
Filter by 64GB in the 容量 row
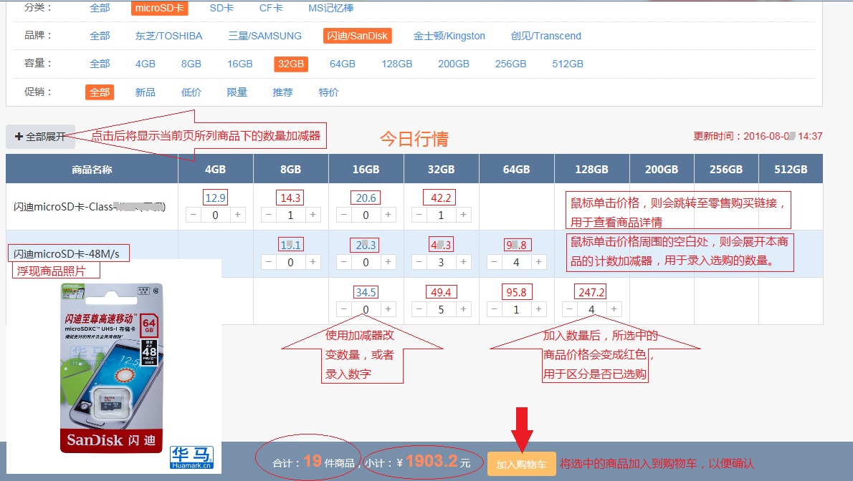pos(343,64)
